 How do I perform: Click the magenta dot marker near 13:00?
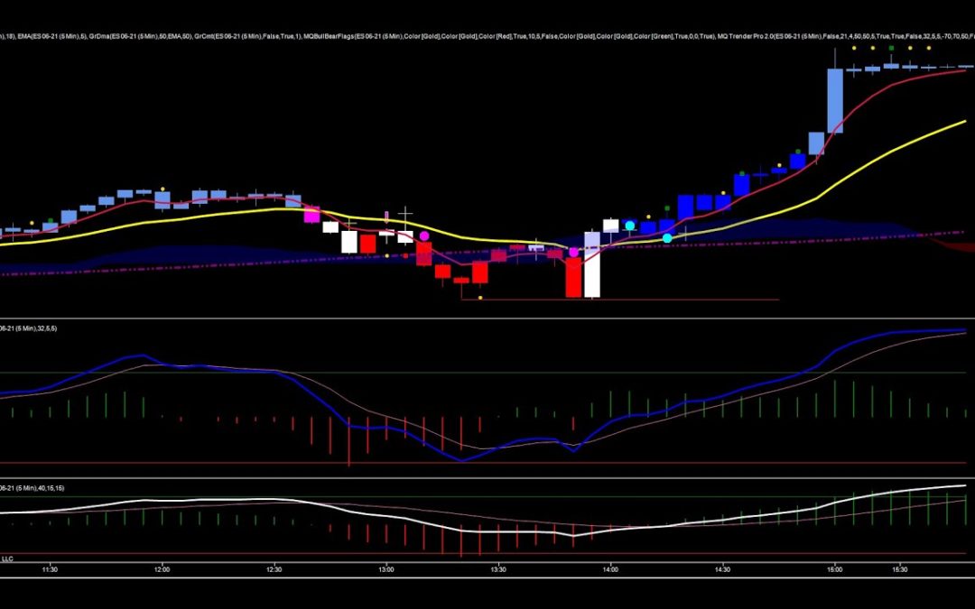coord(424,236)
